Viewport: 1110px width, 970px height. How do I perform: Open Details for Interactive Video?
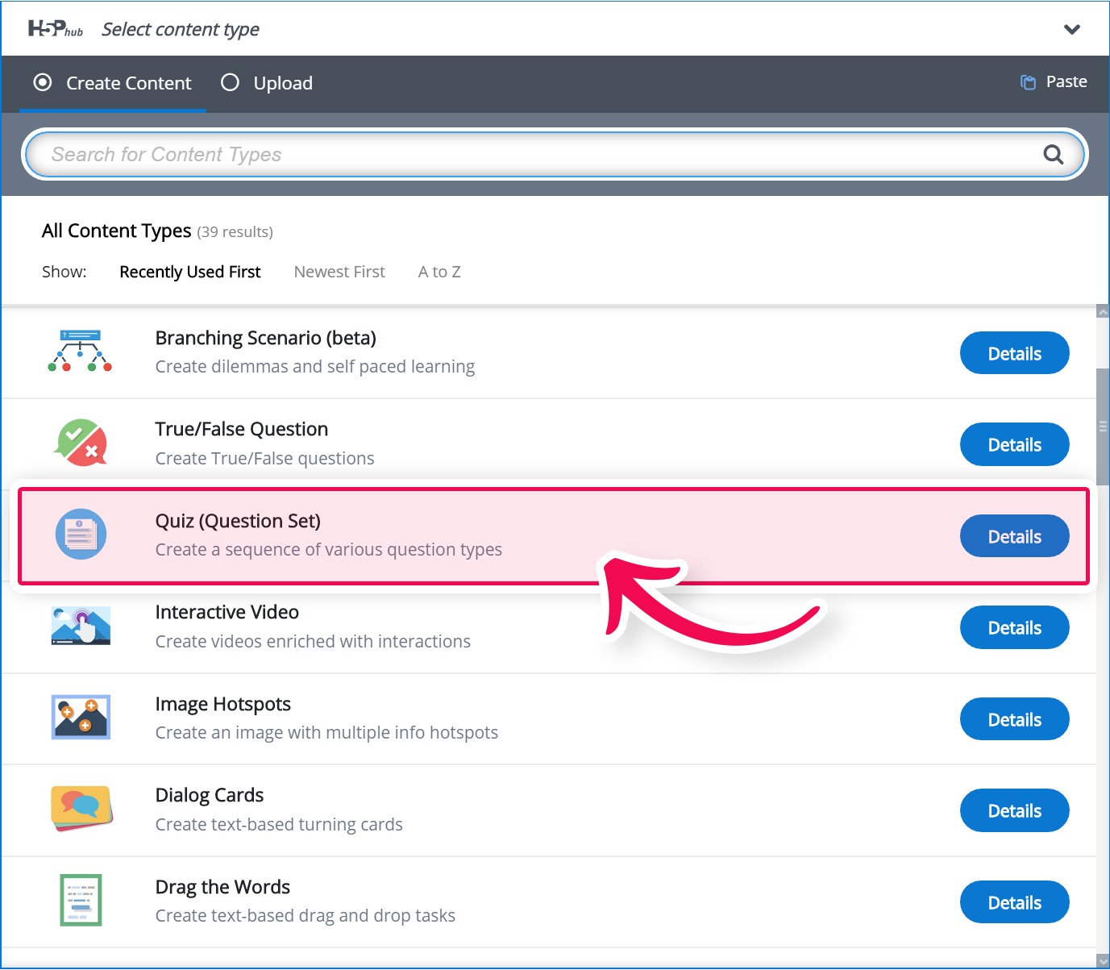[x=1014, y=627]
